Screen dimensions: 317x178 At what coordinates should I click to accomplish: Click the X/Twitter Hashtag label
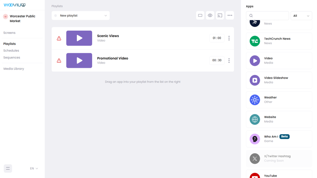[x=277, y=156]
